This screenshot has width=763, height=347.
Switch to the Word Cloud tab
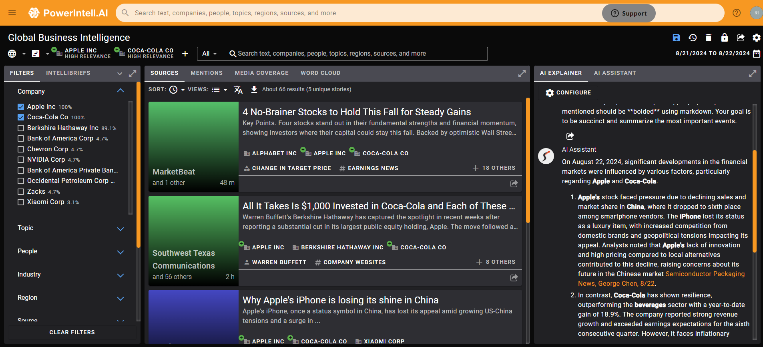[x=321, y=73]
